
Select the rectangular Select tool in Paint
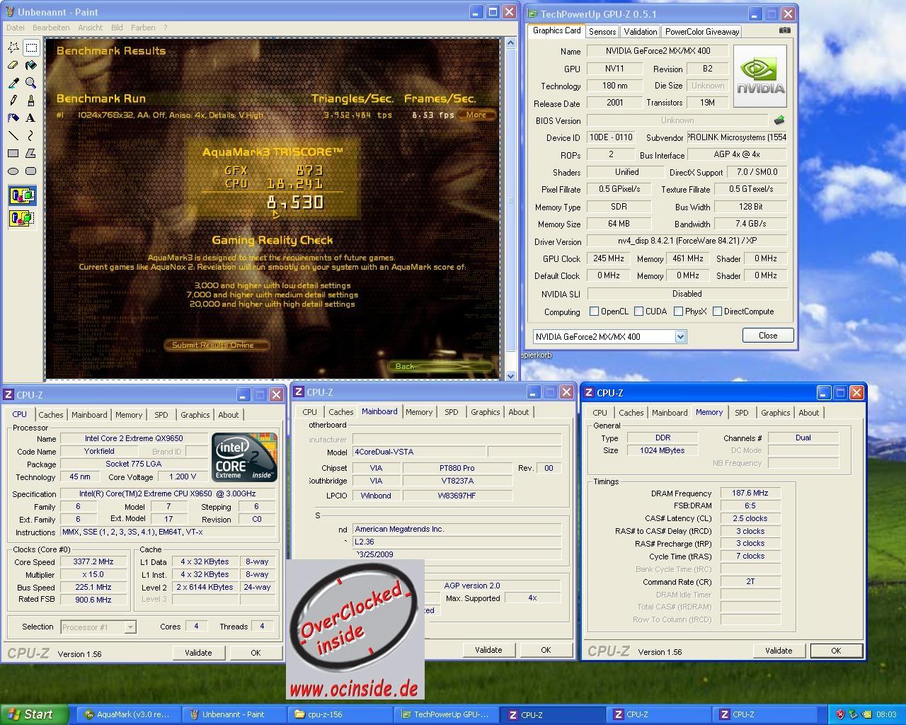pyautogui.click(x=31, y=47)
